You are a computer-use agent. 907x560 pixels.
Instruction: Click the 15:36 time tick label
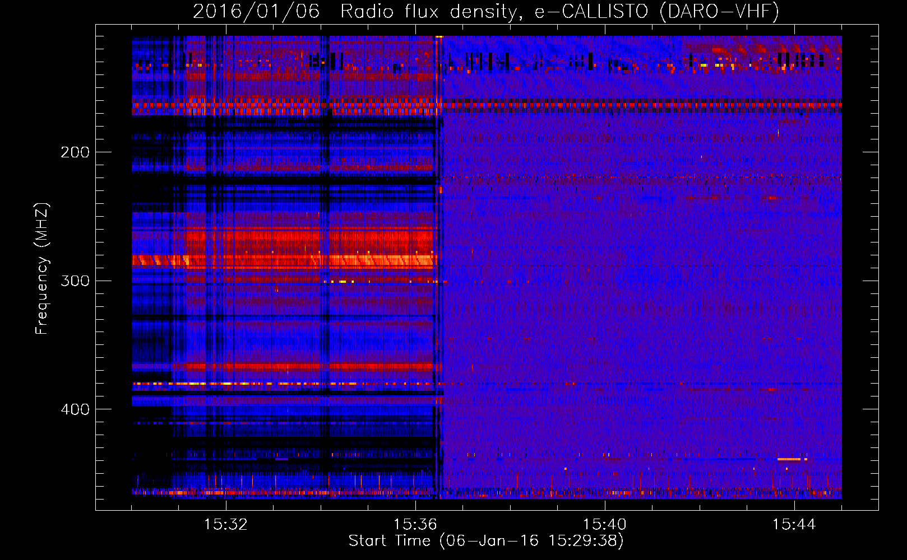pos(415,525)
